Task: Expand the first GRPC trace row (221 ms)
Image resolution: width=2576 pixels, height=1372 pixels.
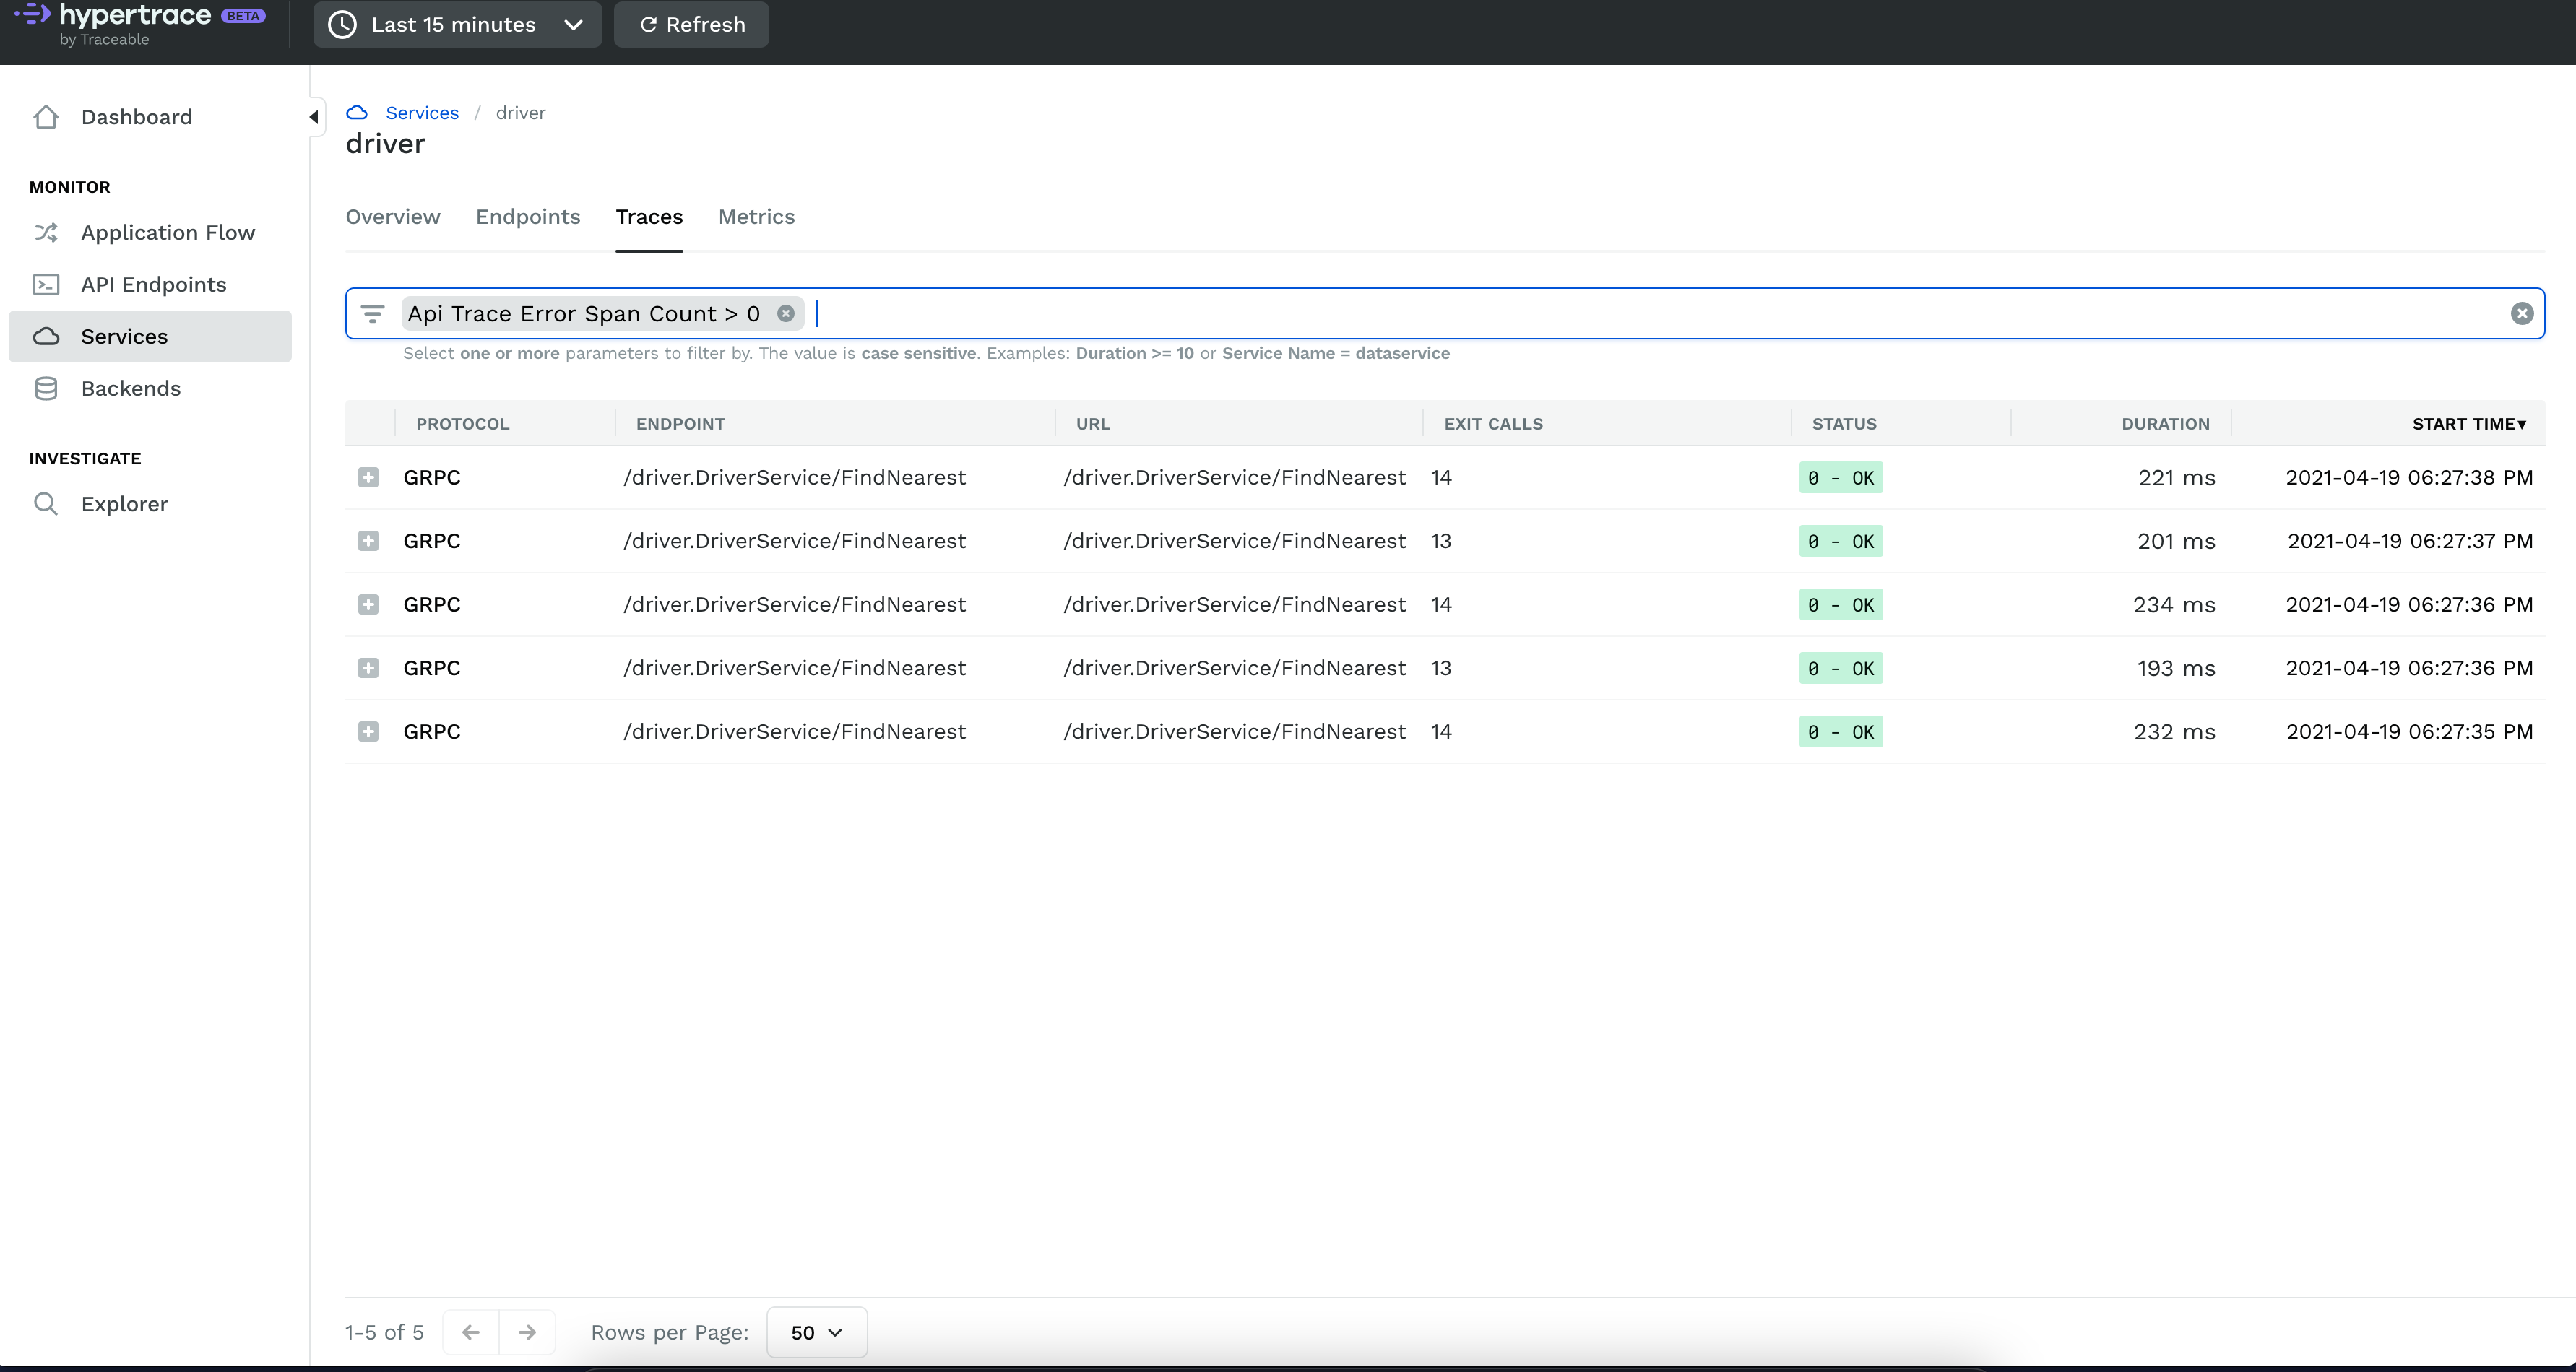Action: [368, 477]
